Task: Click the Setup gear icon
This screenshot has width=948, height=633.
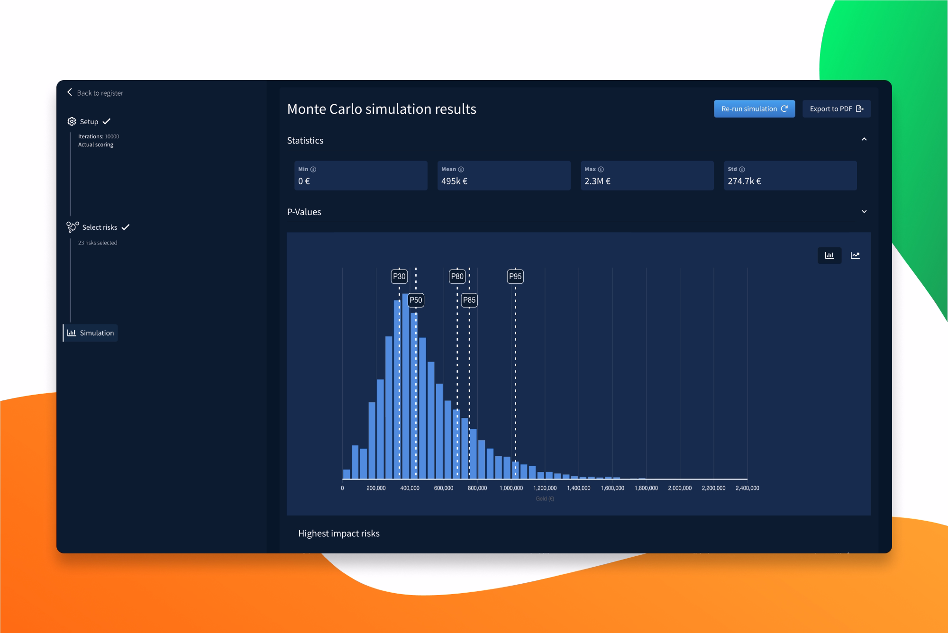Action: [72, 122]
